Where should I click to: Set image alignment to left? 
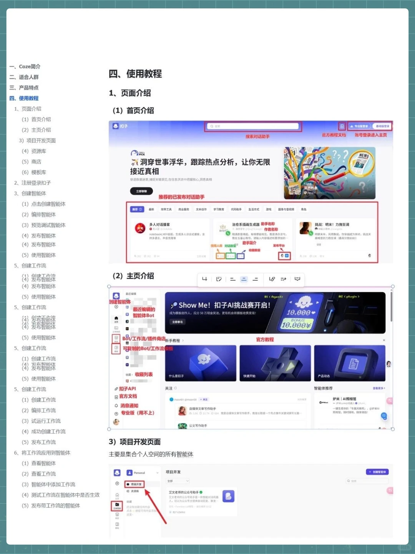[233, 280]
